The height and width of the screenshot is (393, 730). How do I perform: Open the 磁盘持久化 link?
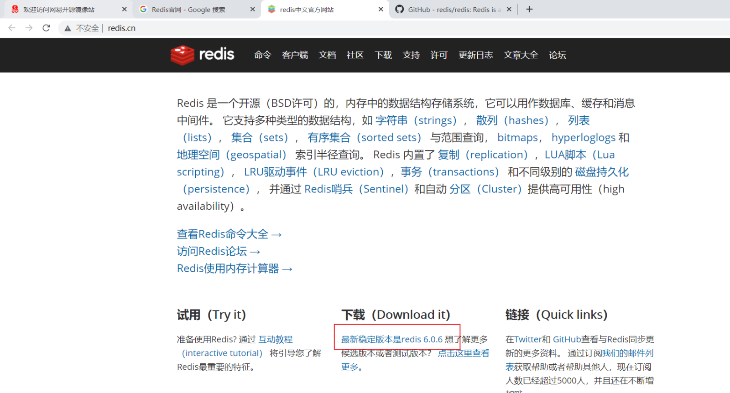[602, 172]
